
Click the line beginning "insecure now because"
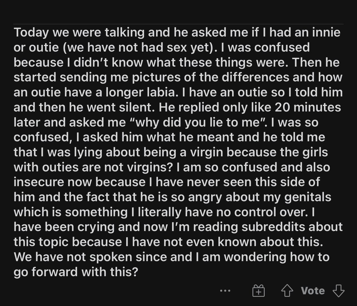point(167,182)
